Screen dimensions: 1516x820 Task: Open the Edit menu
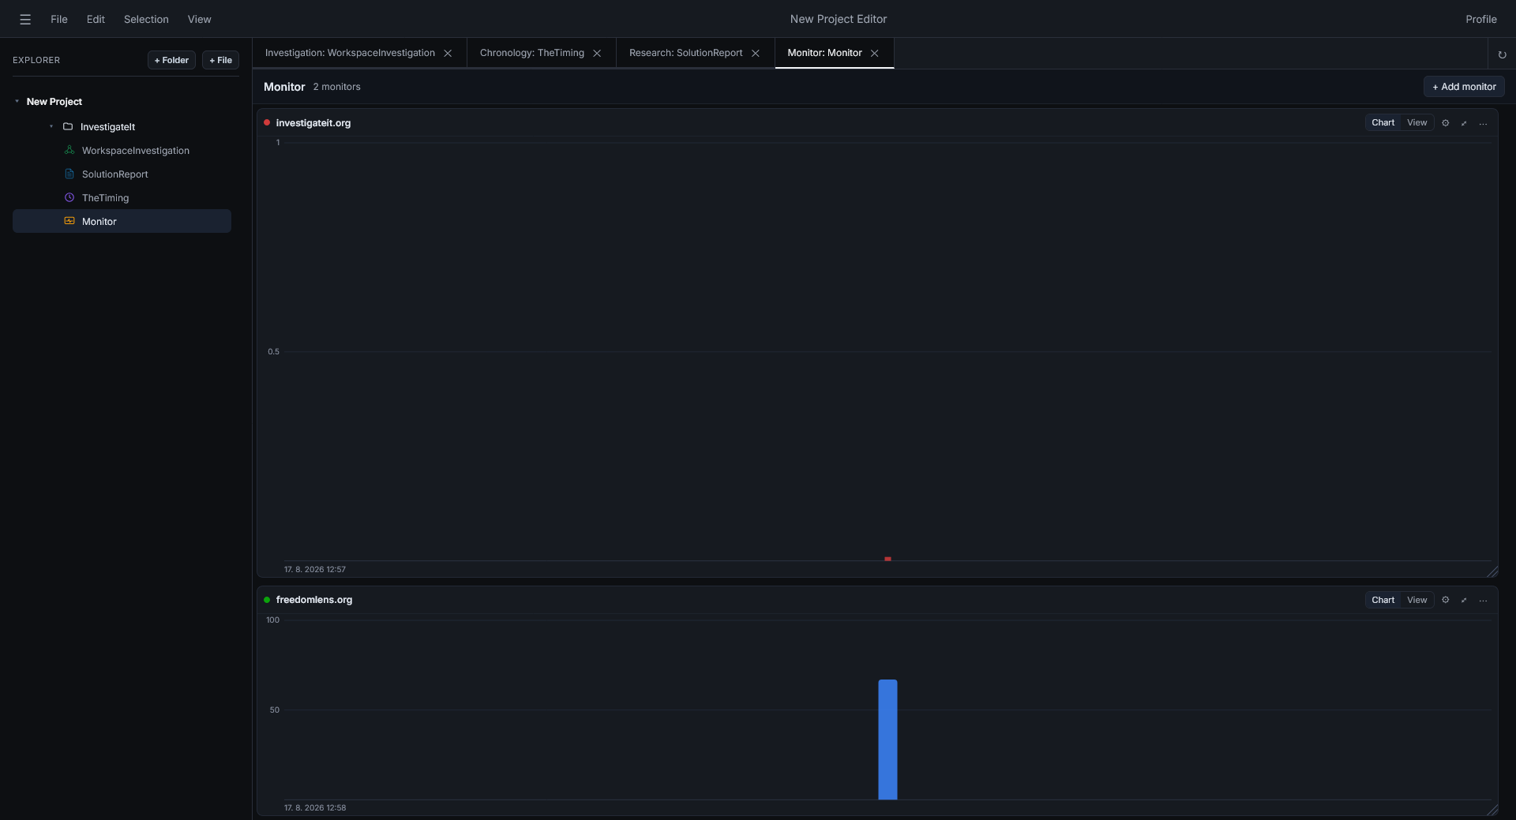(96, 19)
